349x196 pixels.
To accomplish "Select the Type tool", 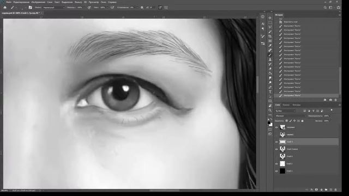I will click(x=270, y=92).
